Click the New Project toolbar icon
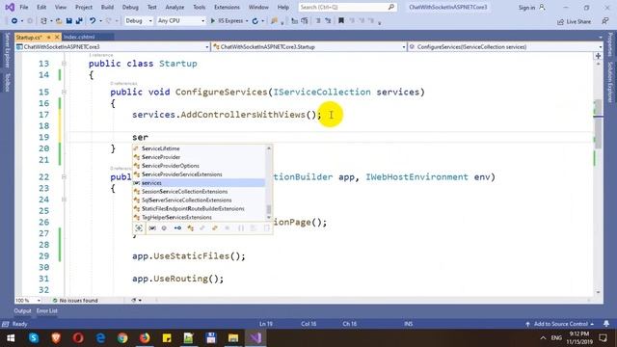Viewport: 617px width, 347px height. pyautogui.click(x=43, y=21)
